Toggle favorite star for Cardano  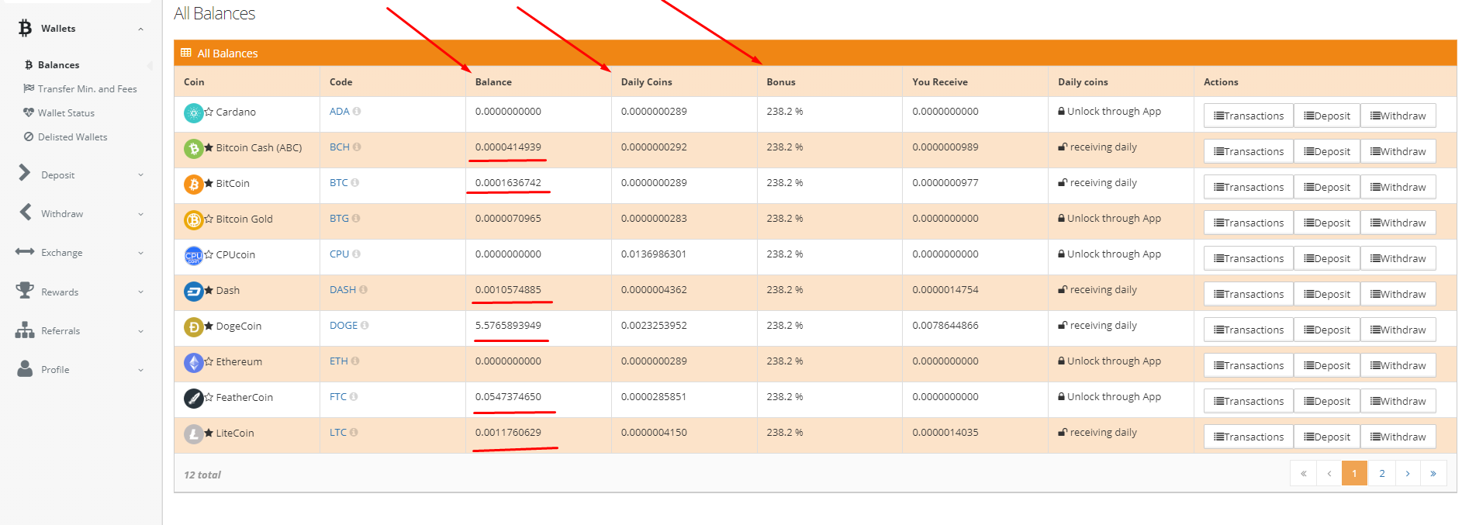pos(209,112)
